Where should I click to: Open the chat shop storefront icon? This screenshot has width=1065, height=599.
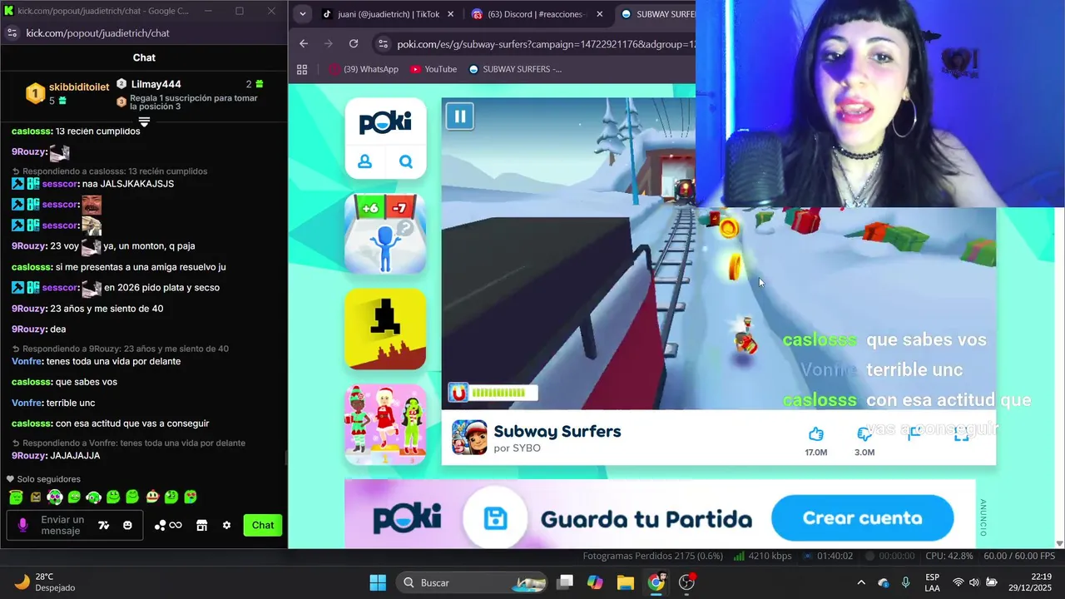(x=201, y=525)
